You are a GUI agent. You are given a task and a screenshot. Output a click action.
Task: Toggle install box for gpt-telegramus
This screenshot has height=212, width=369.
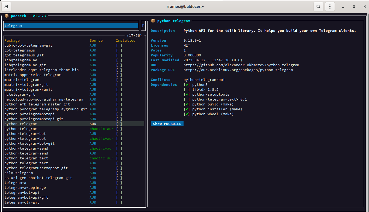pos(119,50)
